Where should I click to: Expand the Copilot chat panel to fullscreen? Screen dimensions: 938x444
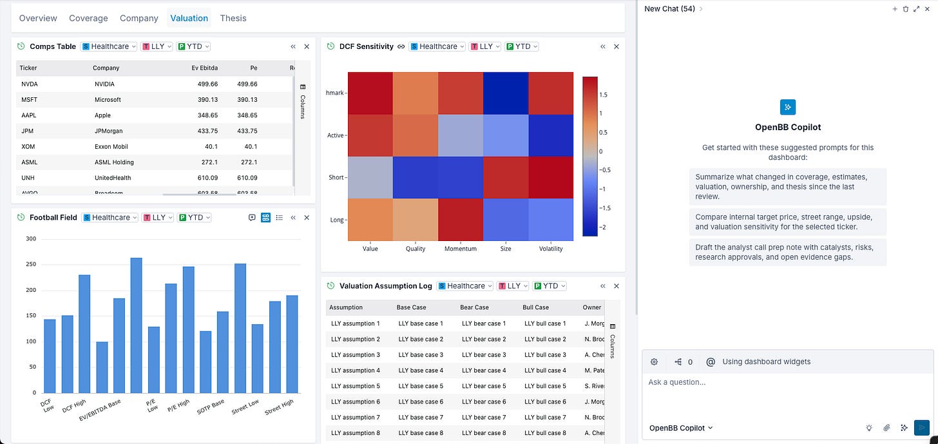916,9
